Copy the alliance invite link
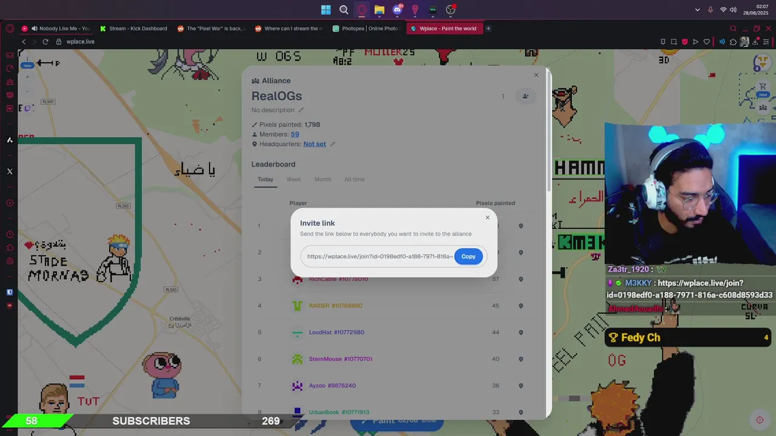Viewport: 776px width, 436px height. 468,256
